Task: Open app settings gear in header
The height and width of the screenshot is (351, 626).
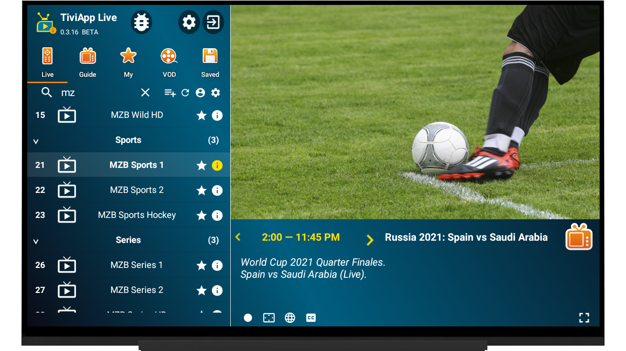Action: pyautogui.click(x=189, y=22)
